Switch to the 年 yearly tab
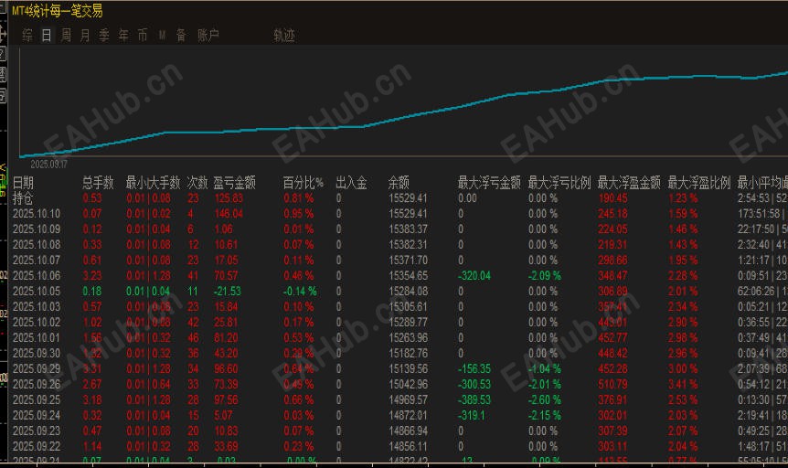The width and height of the screenshot is (788, 468). [x=123, y=35]
